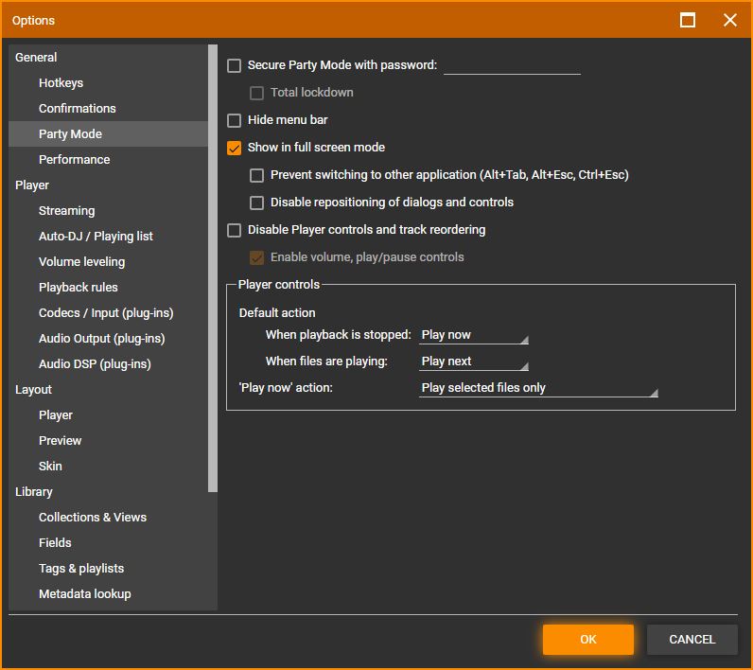Select Hotkeys in the options tree
The width and height of the screenshot is (753, 670).
click(61, 83)
